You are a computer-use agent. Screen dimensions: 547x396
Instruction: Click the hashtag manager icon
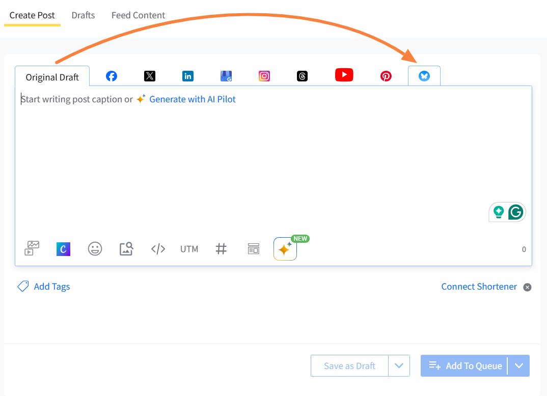coord(221,249)
